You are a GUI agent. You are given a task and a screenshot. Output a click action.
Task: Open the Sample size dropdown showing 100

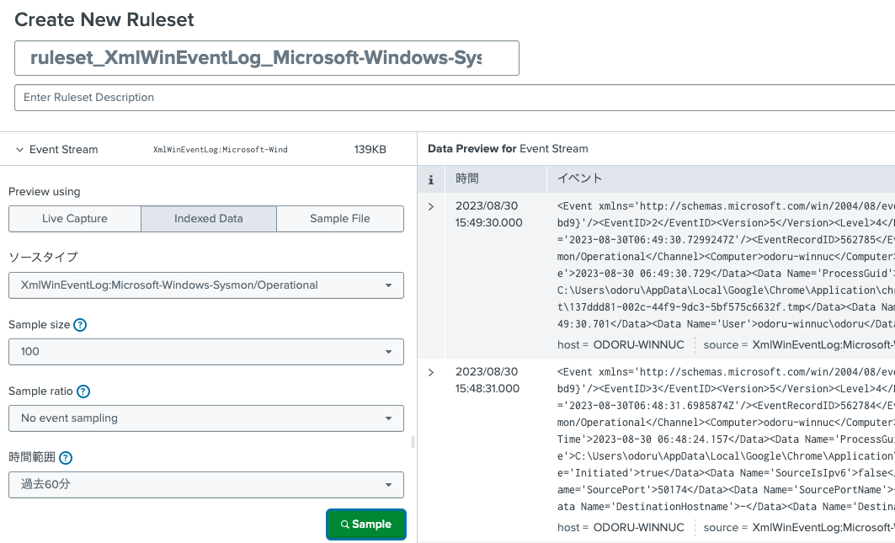point(206,352)
